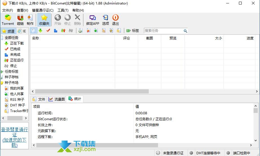Click the Torrent open button in toolbar
This screenshot has height=156, width=260.
coord(8,20)
